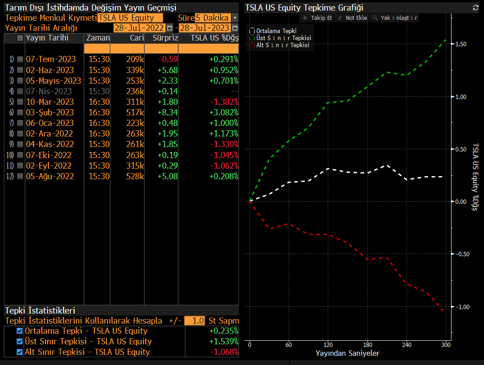Activate the Takip Et crosshair tool
The image size is (484, 365).
(x=318, y=18)
